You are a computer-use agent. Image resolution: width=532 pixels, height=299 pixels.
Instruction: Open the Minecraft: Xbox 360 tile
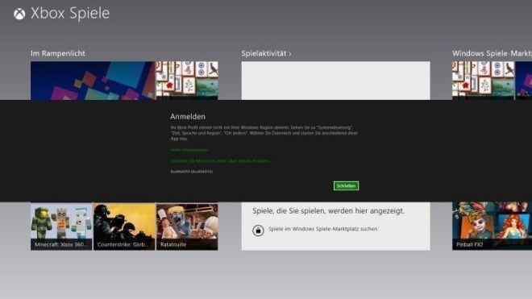(x=61, y=226)
